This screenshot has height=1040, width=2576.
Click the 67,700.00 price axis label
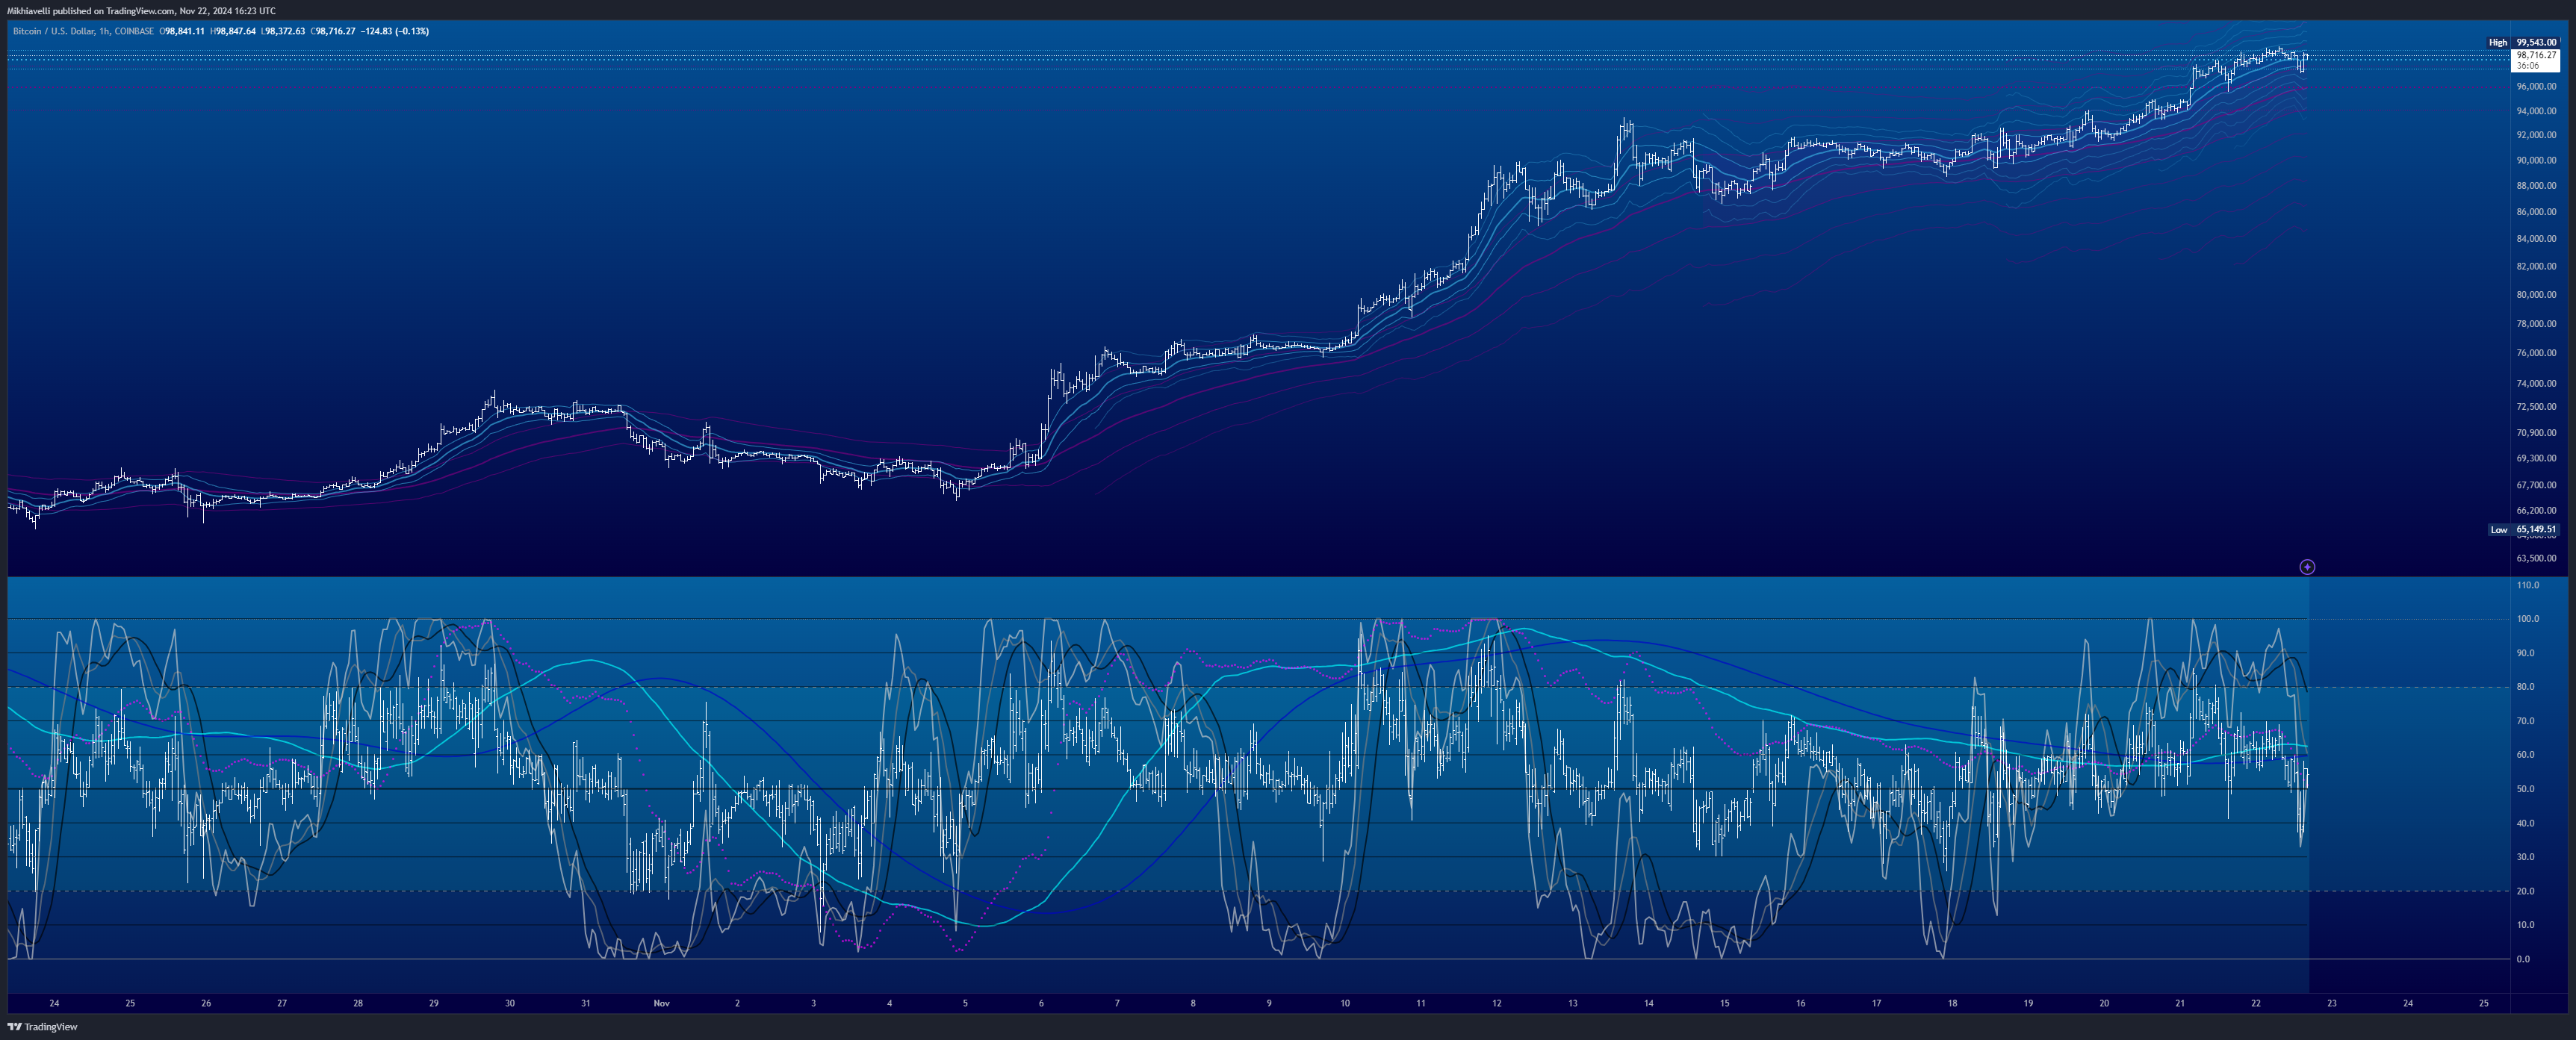click(2536, 485)
